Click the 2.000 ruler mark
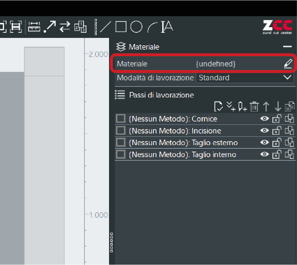297x265 pixels. pos(98,54)
